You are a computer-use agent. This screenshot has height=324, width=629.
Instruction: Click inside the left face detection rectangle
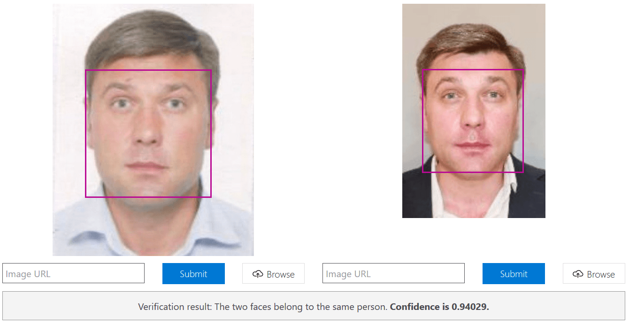click(x=148, y=134)
